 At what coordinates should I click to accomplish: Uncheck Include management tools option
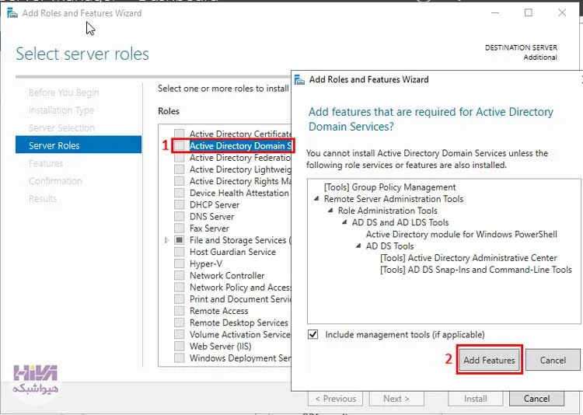click(313, 334)
